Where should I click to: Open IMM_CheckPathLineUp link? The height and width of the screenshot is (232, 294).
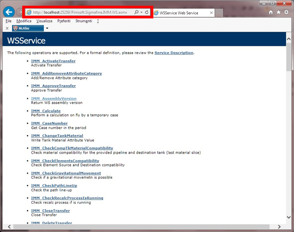pos(54,186)
